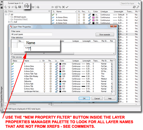Click status icon of A-Anno-Dims in main list
The image size is (143, 130).
pos(53,17)
